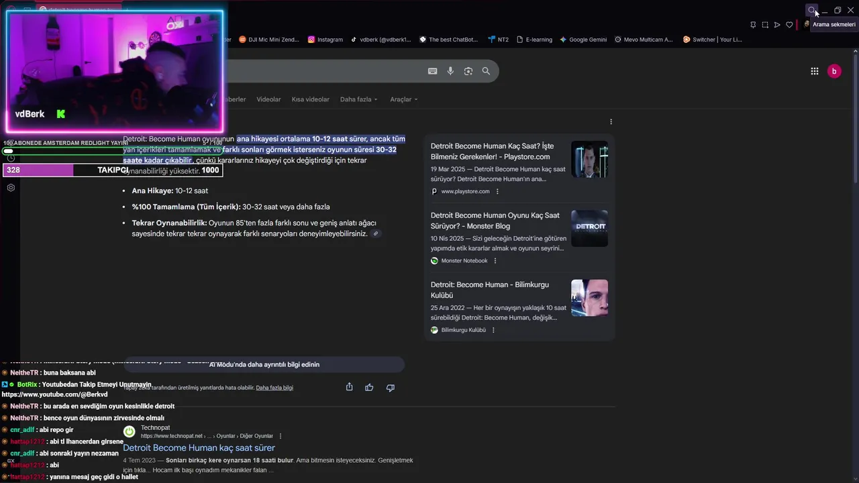The image size is (859, 483).
Task: Click the pin icon in browser toolbar
Action: (x=753, y=25)
